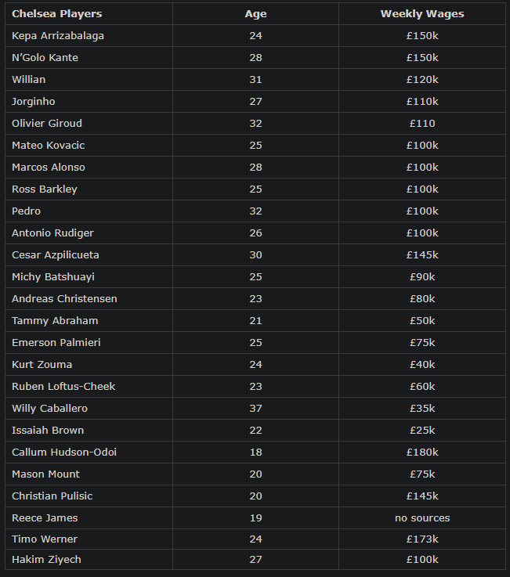Screen dimensions: 510x577
Task: Click Reece James' 'no sources' cell
Action: coord(421,518)
